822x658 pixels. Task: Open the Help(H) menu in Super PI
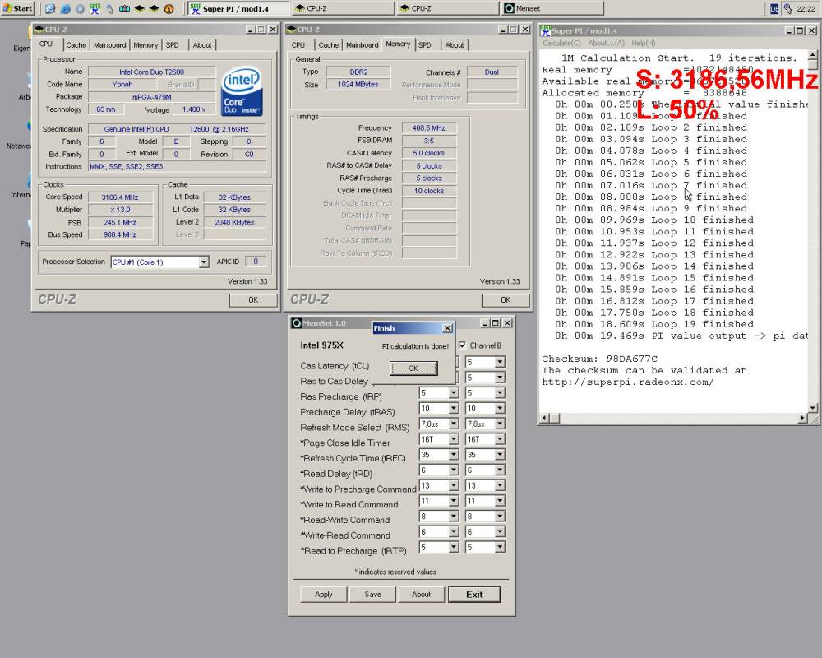(644, 43)
